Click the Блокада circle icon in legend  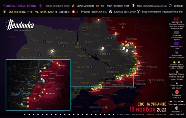[170, 6]
